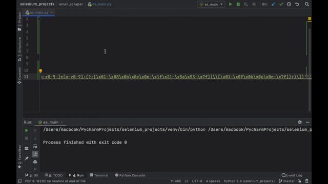Open the Python Console tool window
The width and height of the screenshot is (328, 184).
[x=130, y=175]
